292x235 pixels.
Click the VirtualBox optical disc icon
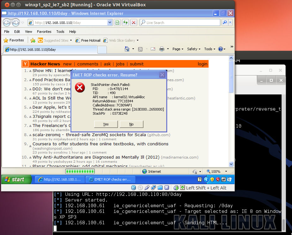(x=140, y=188)
